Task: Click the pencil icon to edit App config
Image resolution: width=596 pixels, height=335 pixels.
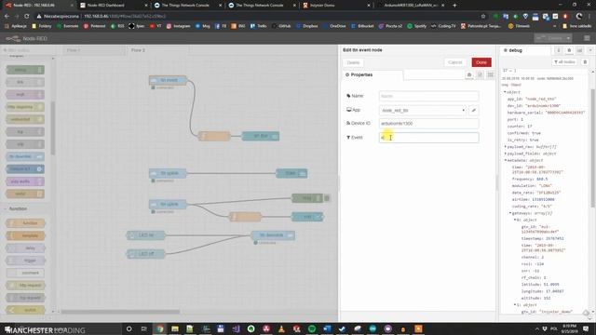Action: pyautogui.click(x=474, y=110)
